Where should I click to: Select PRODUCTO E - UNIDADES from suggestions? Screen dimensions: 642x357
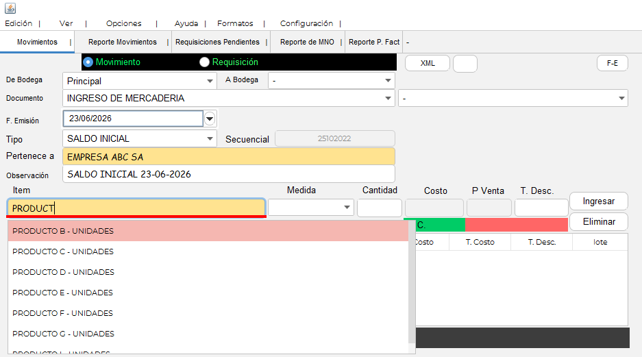(x=208, y=293)
